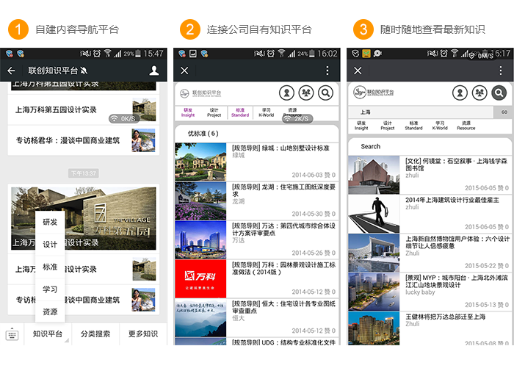Select 资源 in the popup menu

(x=50, y=311)
